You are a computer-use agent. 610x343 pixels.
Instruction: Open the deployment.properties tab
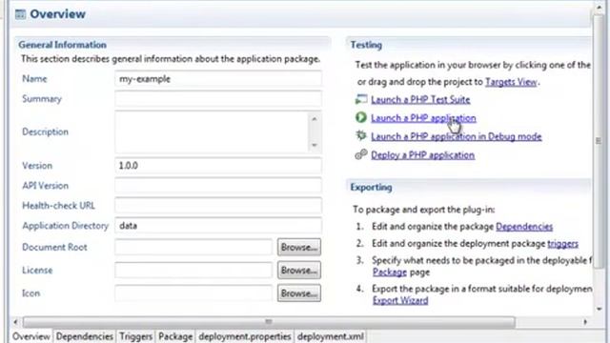[245, 336]
